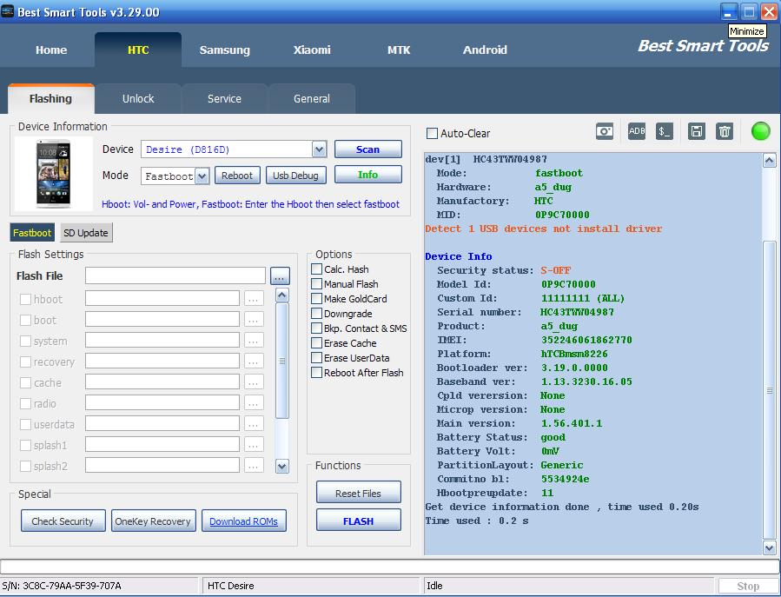
Task: Maximize the Best Smart Tools window
Action: tap(749, 12)
